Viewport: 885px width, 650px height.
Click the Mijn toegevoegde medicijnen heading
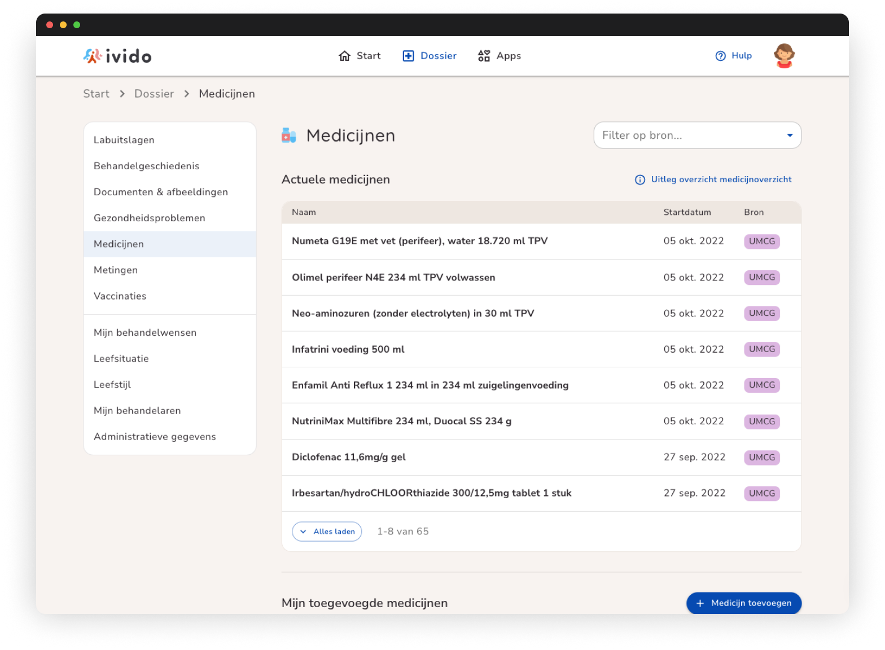(365, 603)
